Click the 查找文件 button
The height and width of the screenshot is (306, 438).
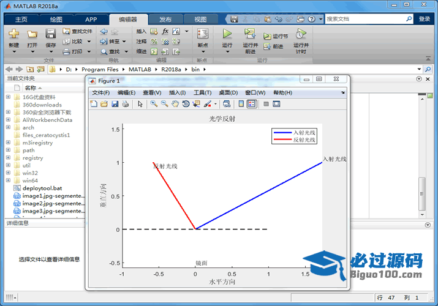coord(78,31)
